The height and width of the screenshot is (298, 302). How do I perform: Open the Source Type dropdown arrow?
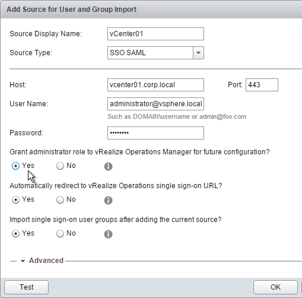[198, 53]
